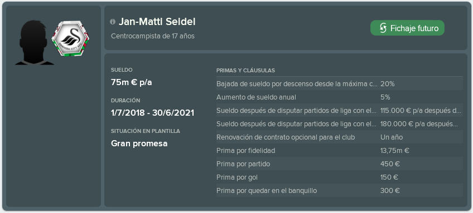Click the Centrocampista de 17 años subtitle
The width and height of the screenshot is (473, 213).
coord(153,36)
